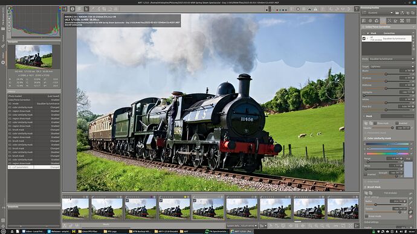
Task: Collapse the Color/Tone Correction panel arrow
Action: [413, 27]
